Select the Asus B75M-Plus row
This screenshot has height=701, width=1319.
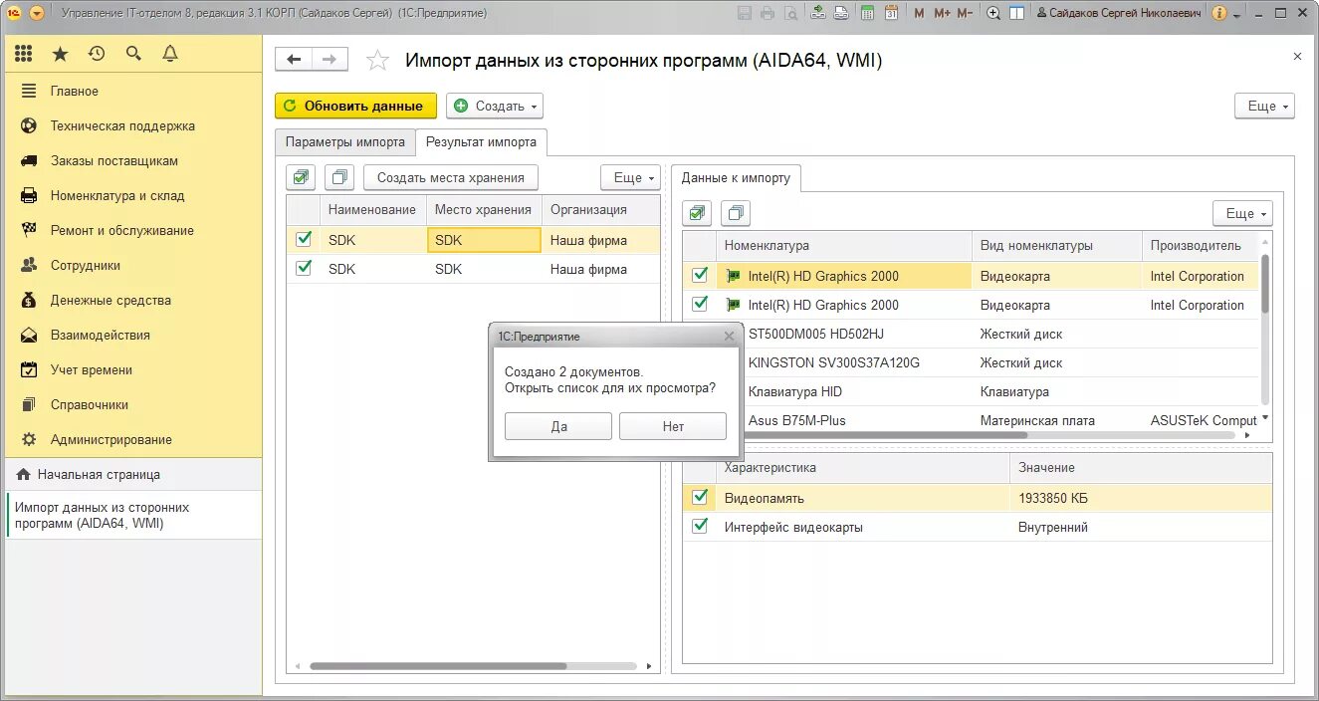click(971, 420)
